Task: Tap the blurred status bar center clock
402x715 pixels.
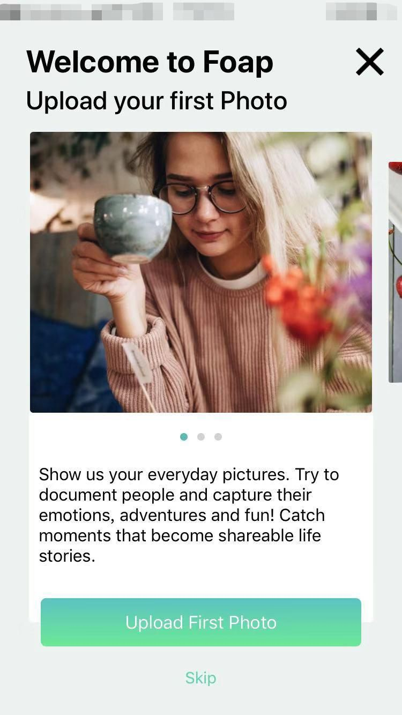Action: [204, 12]
